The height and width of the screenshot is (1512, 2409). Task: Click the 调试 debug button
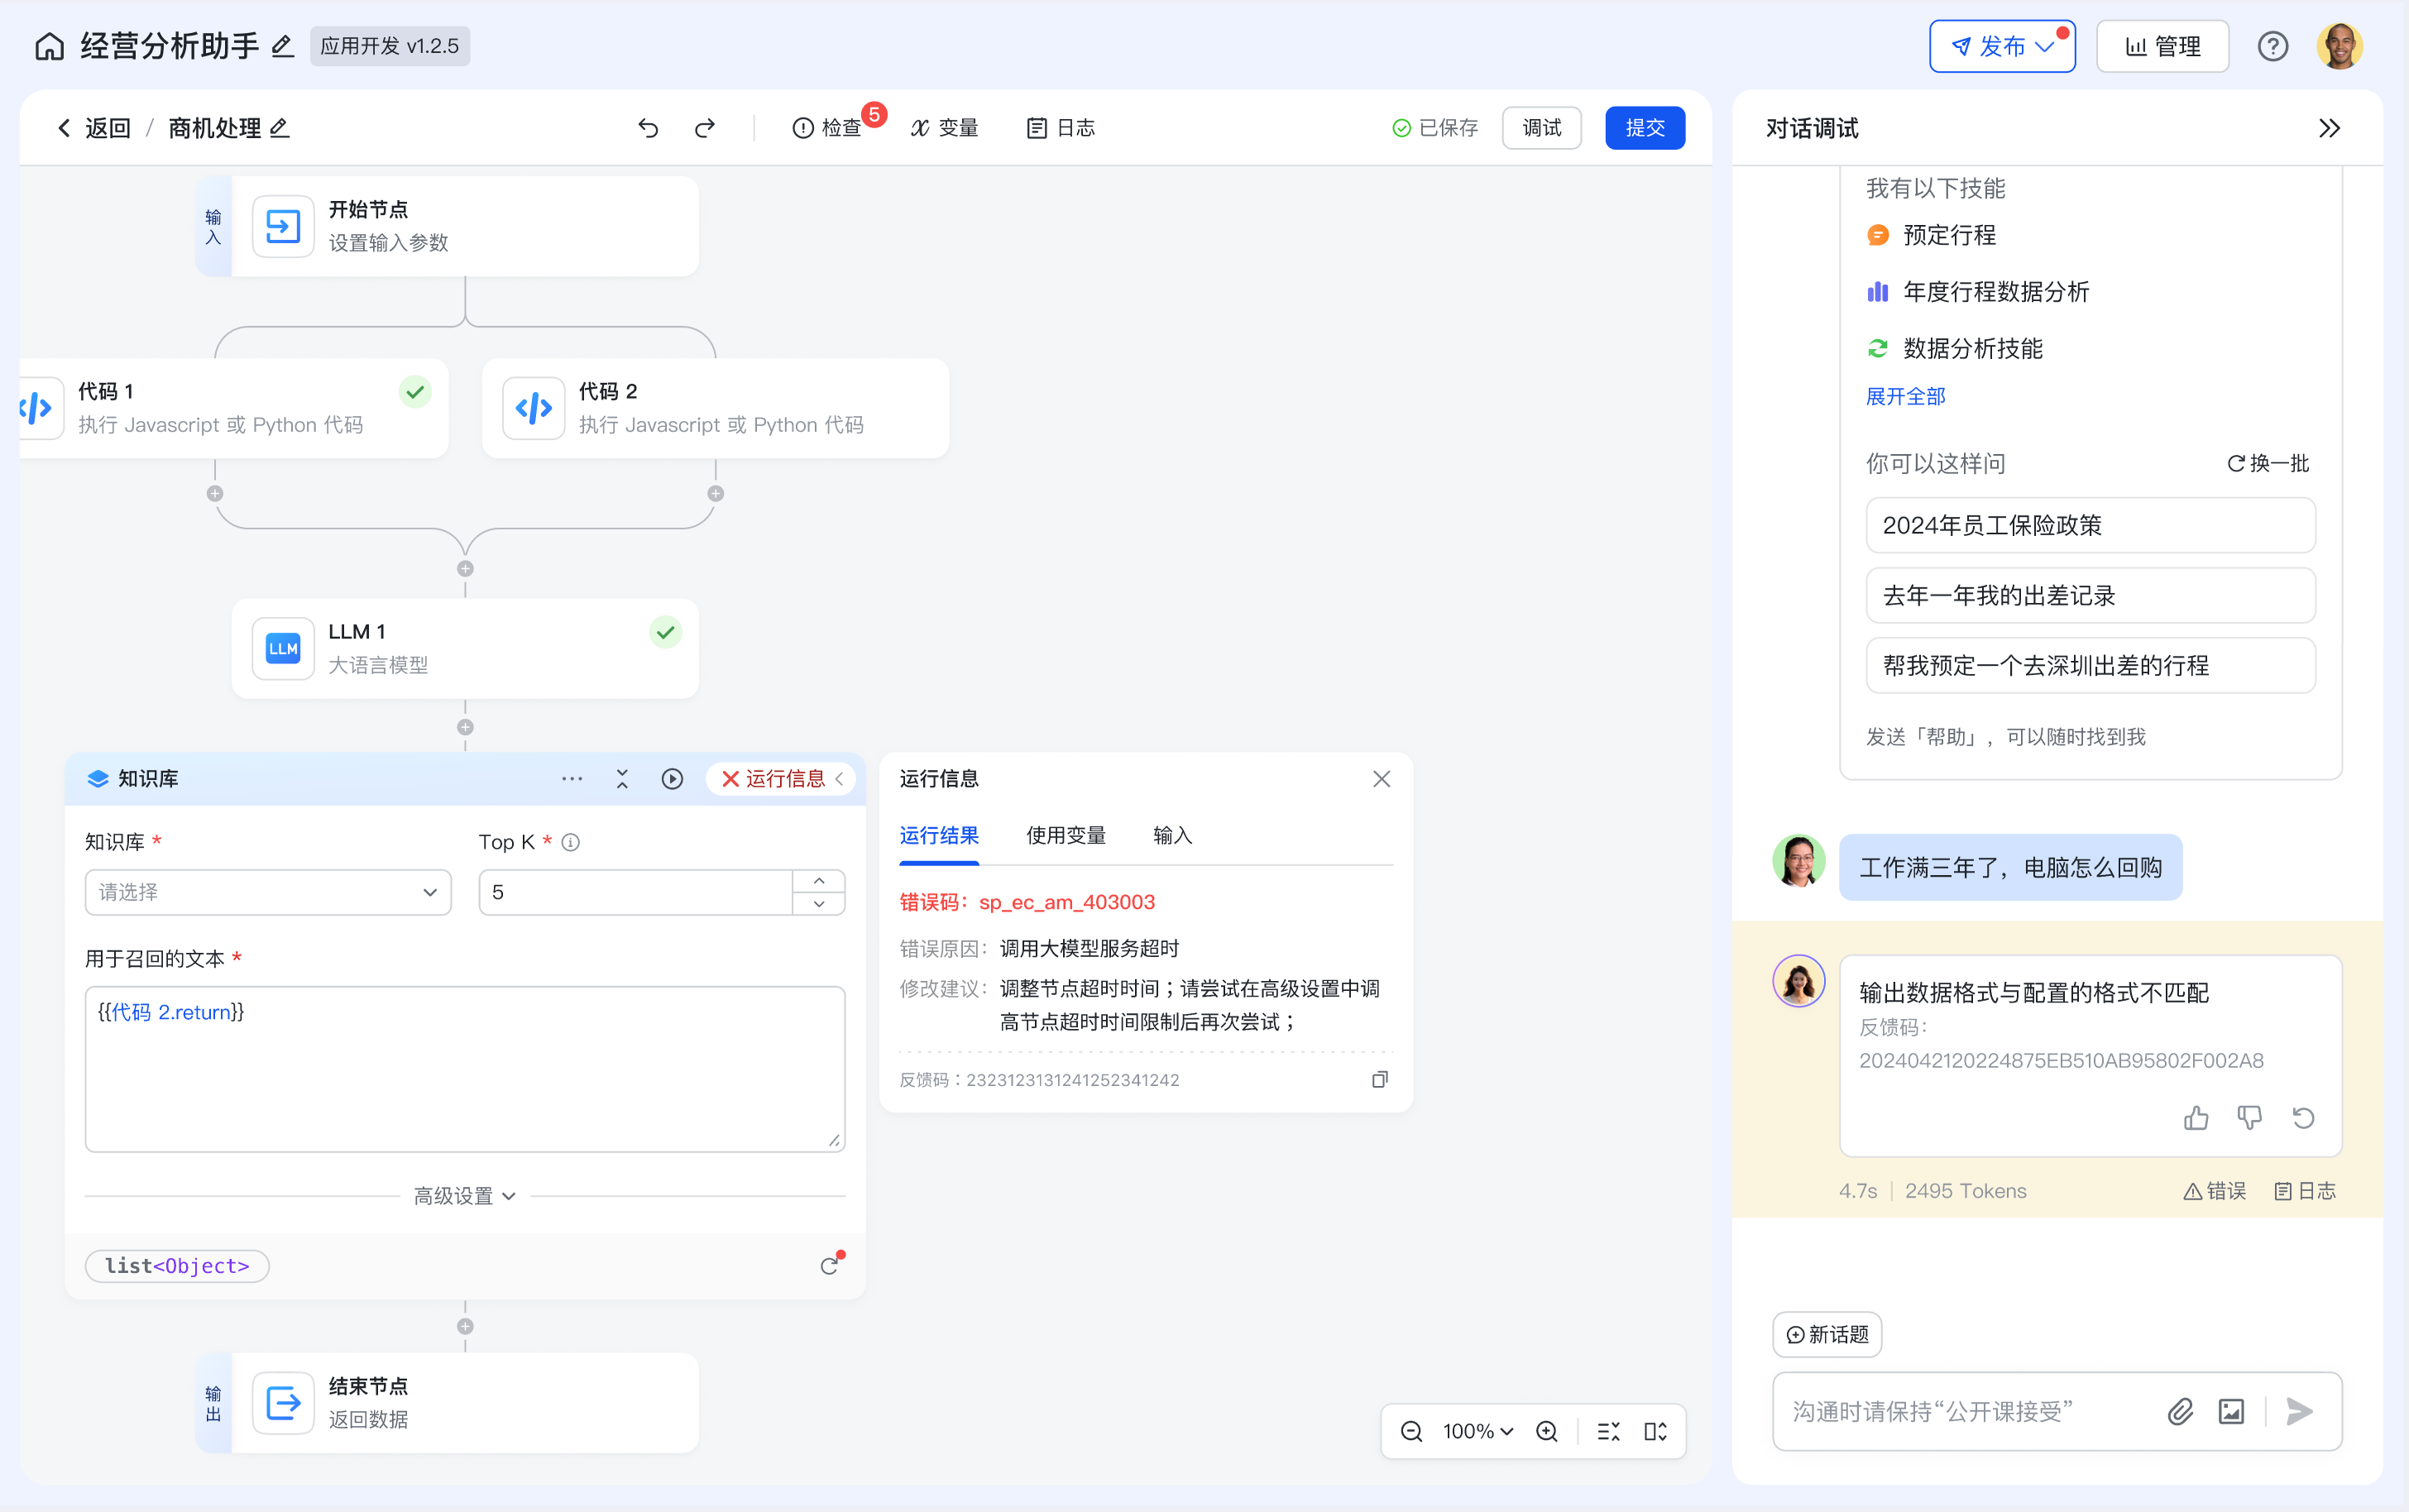(1541, 128)
